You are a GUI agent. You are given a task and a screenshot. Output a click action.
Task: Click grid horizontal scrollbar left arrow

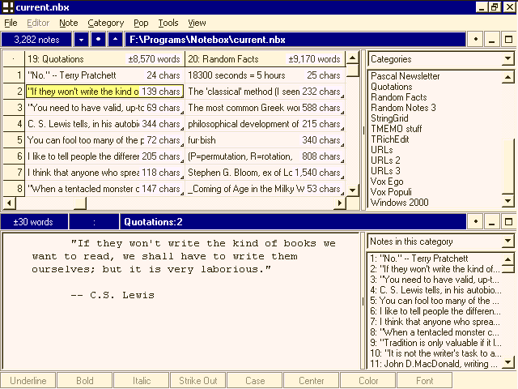[x=9, y=203]
